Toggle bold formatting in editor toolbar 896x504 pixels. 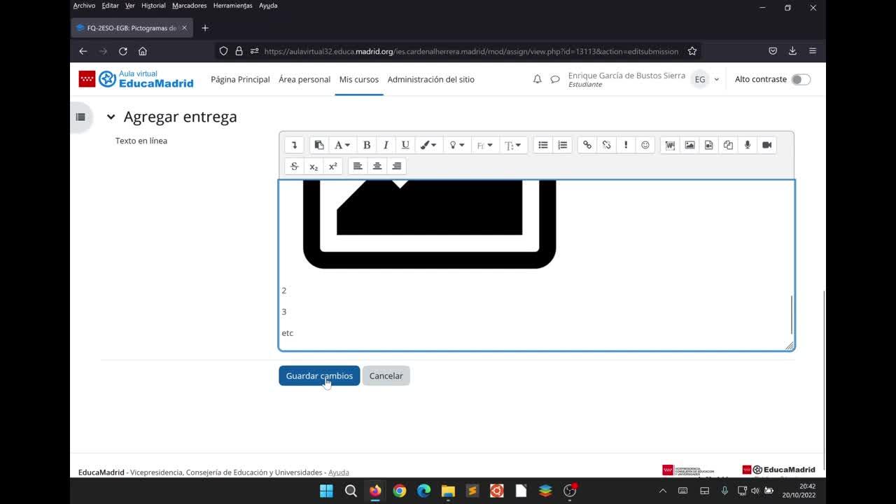click(x=366, y=145)
